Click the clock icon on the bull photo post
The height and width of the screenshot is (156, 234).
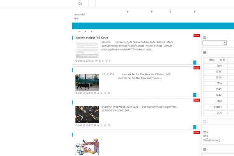click(76, 93)
